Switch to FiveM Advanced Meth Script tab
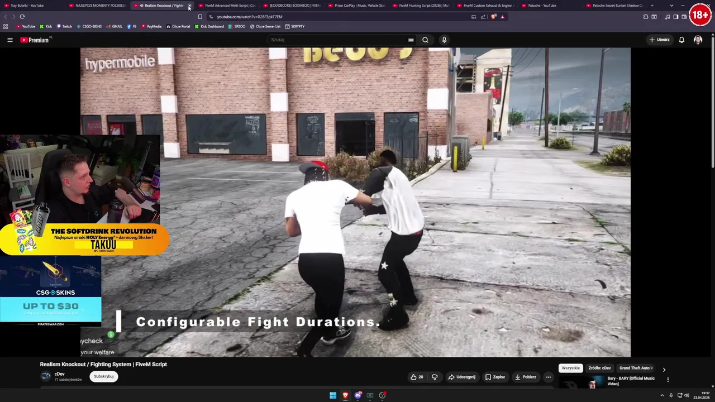Image resolution: width=715 pixels, height=402 pixels. 227,6
